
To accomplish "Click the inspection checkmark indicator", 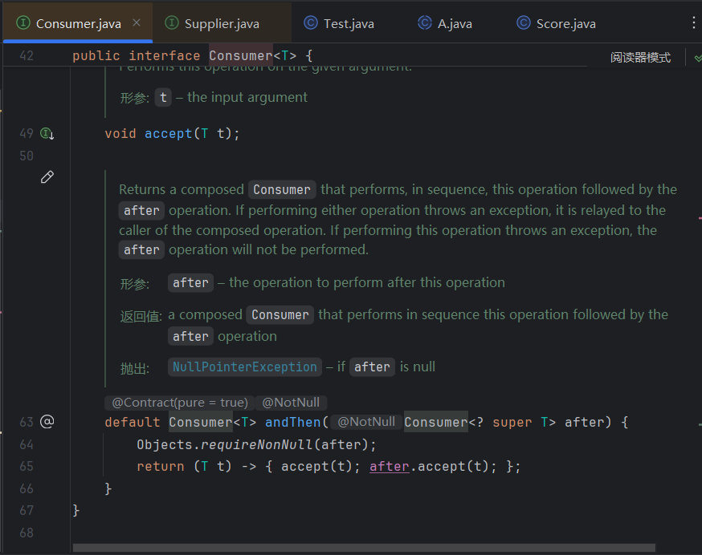I will [697, 58].
